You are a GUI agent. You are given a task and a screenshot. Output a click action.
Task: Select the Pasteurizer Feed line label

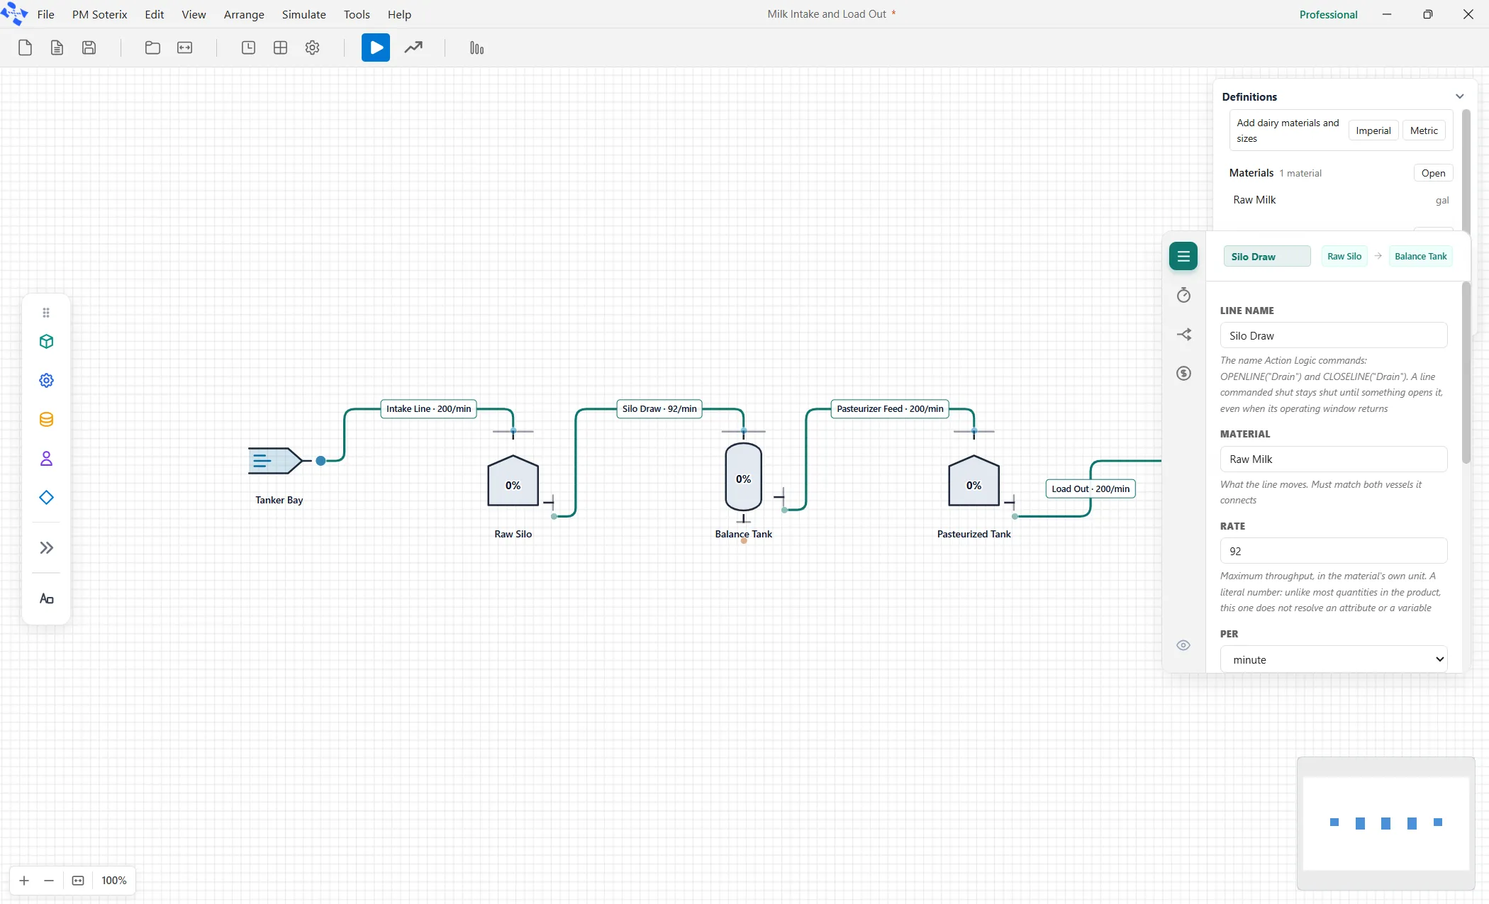point(890,409)
